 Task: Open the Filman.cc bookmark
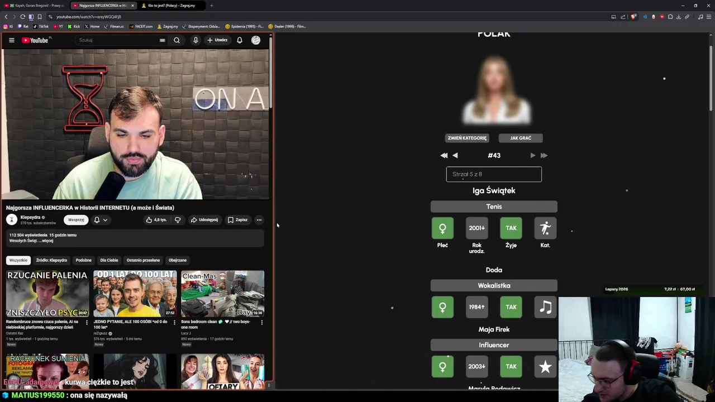pyautogui.click(x=114, y=26)
